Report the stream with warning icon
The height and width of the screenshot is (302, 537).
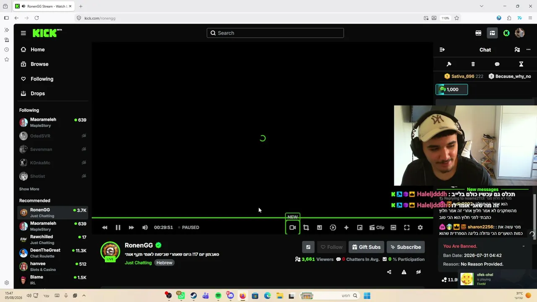coord(404,272)
